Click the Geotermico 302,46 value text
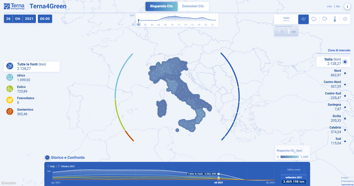The image size is (354, 186). 22,114
